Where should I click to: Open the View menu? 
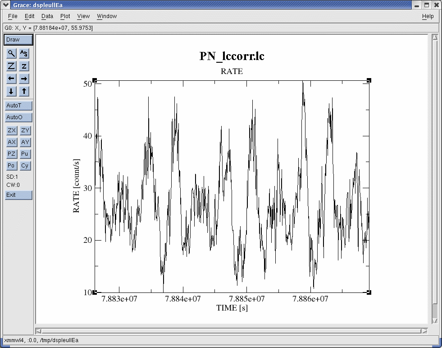pyautogui.click(x=83, y=16)
